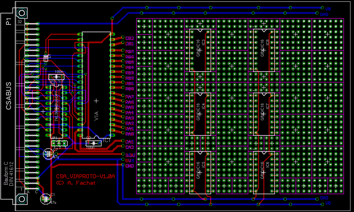354x212 pixels.
Task: Select the CSABUS connector label
Action: tap(9, 96)
